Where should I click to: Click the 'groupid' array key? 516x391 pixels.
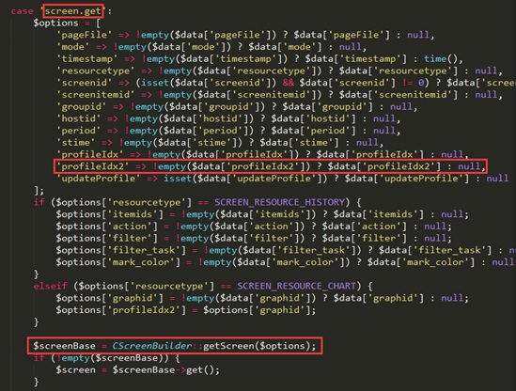click(x=81, y=106)
